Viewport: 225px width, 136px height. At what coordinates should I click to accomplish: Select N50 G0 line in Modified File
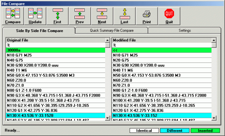pos(162,75)
